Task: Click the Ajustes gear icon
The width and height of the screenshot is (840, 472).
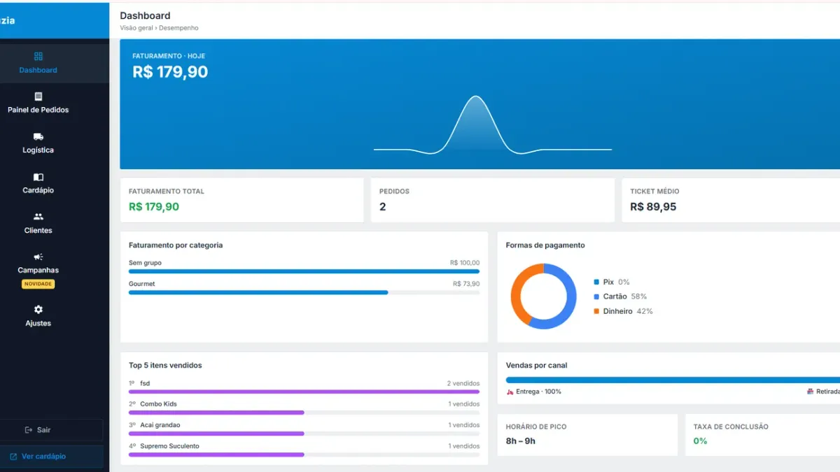Action: [x=38, y=310]
